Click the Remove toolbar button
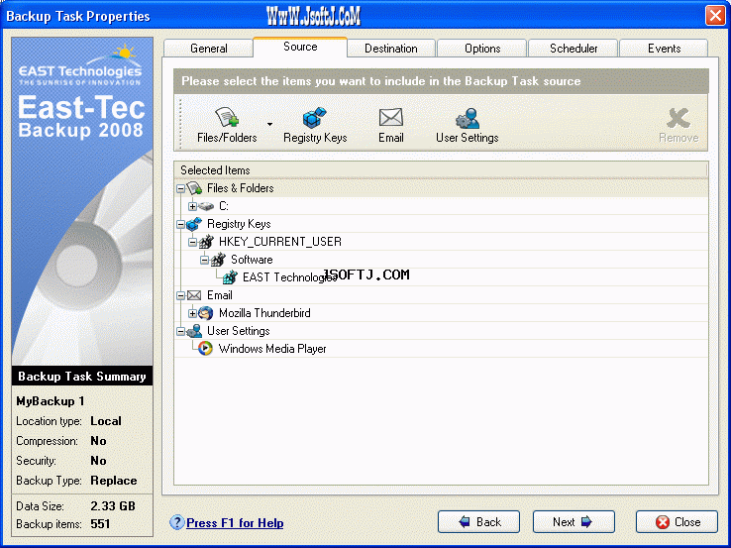 coord(679,125)
